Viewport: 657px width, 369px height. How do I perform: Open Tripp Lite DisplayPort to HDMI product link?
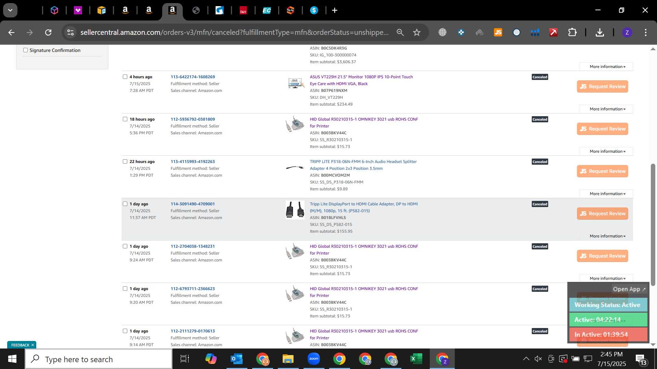click(x=363, y=207)
